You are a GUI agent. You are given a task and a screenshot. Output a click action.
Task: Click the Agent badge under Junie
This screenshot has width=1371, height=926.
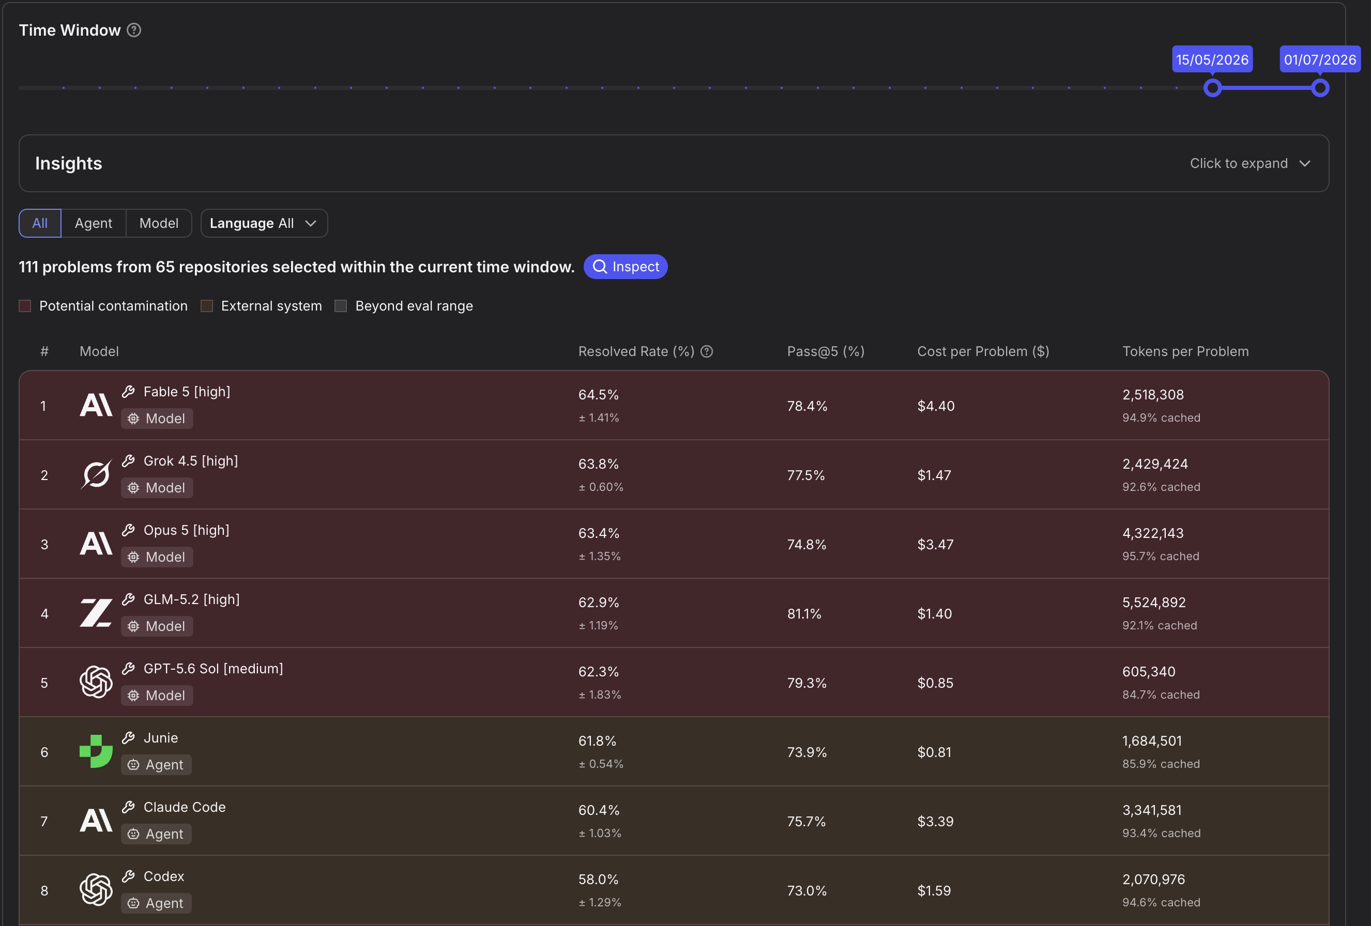(x=156, y=765)
